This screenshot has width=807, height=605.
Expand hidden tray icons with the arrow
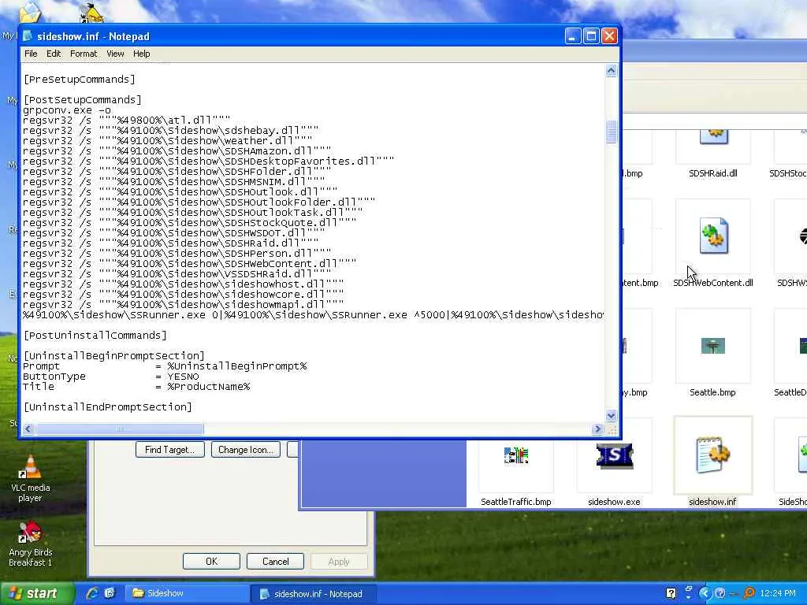705,594
